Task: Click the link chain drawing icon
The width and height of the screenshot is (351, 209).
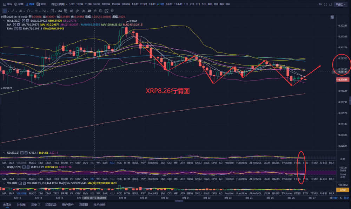Action: (x=71, y=11)
